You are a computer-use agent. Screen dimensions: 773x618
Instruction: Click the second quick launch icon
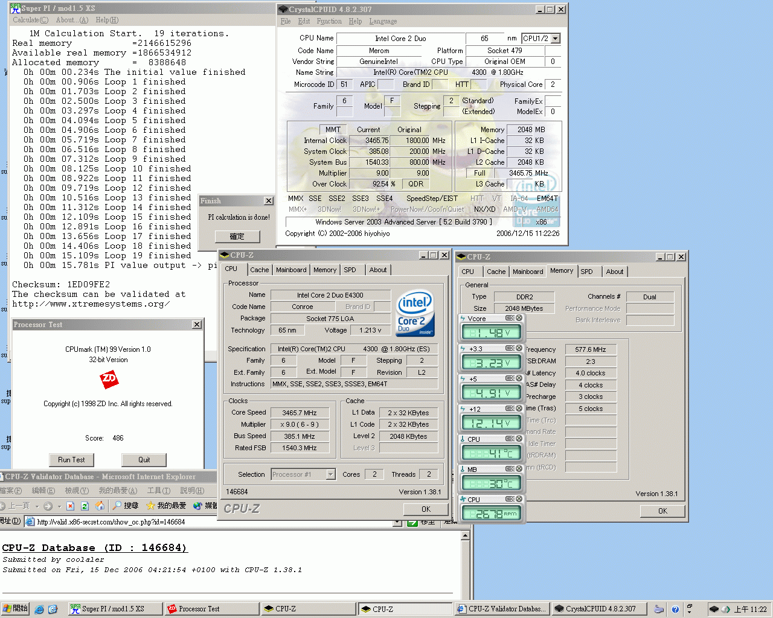53,610
